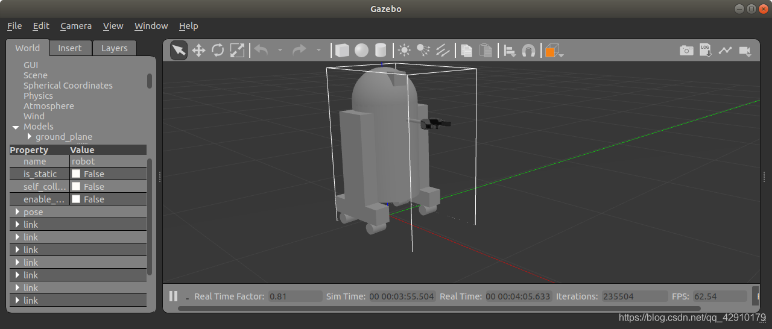Insert a box shape

[342, 51]
